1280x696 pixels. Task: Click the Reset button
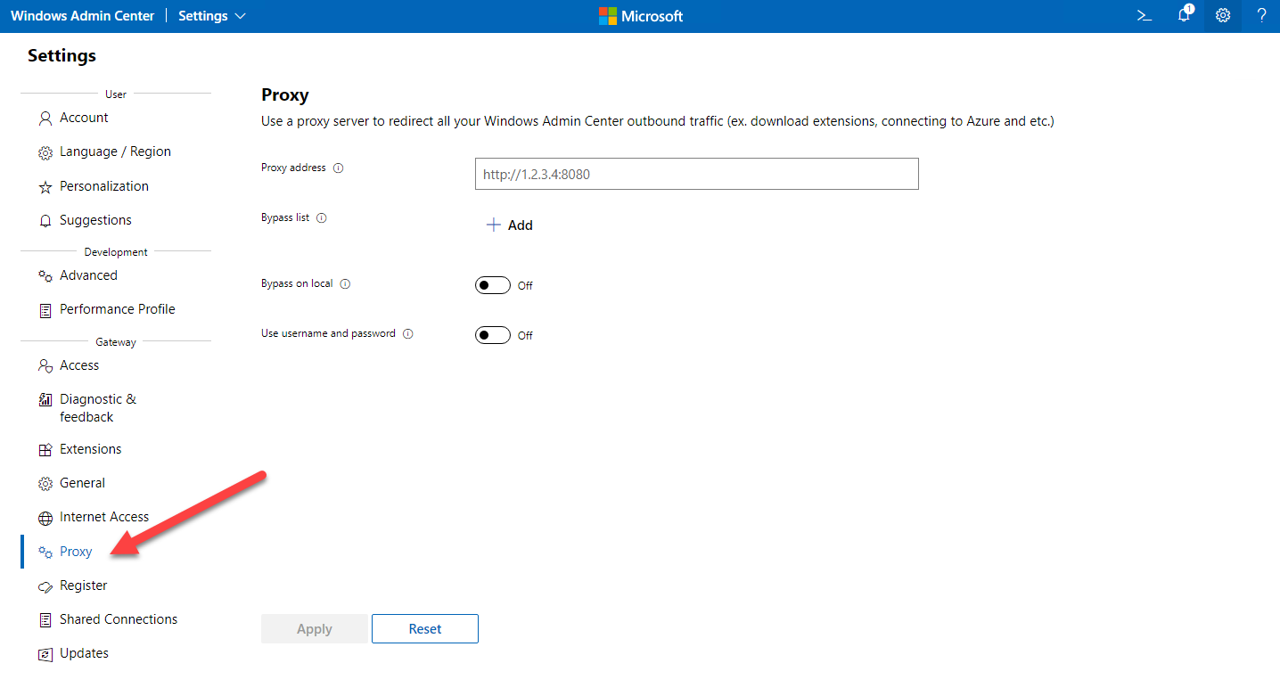[425, 629]
